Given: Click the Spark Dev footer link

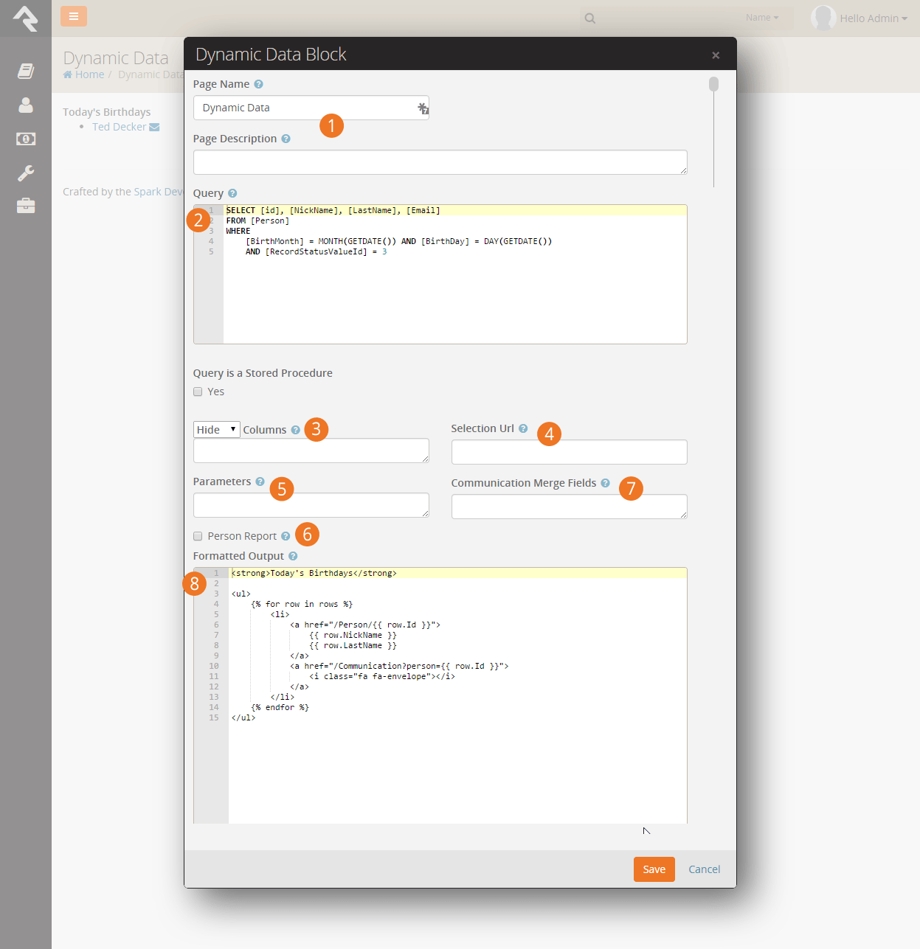Looking at the screenshot, I should point(159,192).
